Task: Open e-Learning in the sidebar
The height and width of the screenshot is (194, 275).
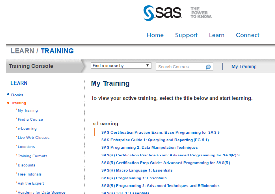Action: [x=27, y=128]
